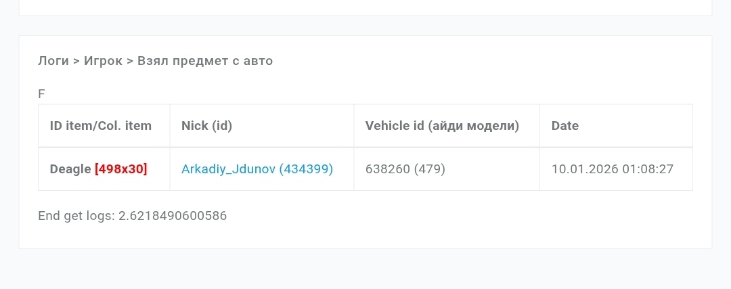731x289 pixels.
Task: Click the first '>' breadcrumb separator
Action: (76, 61)
